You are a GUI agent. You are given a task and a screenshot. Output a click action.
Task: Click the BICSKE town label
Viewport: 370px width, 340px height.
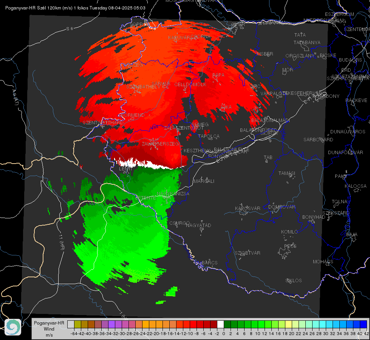point(328,56)
